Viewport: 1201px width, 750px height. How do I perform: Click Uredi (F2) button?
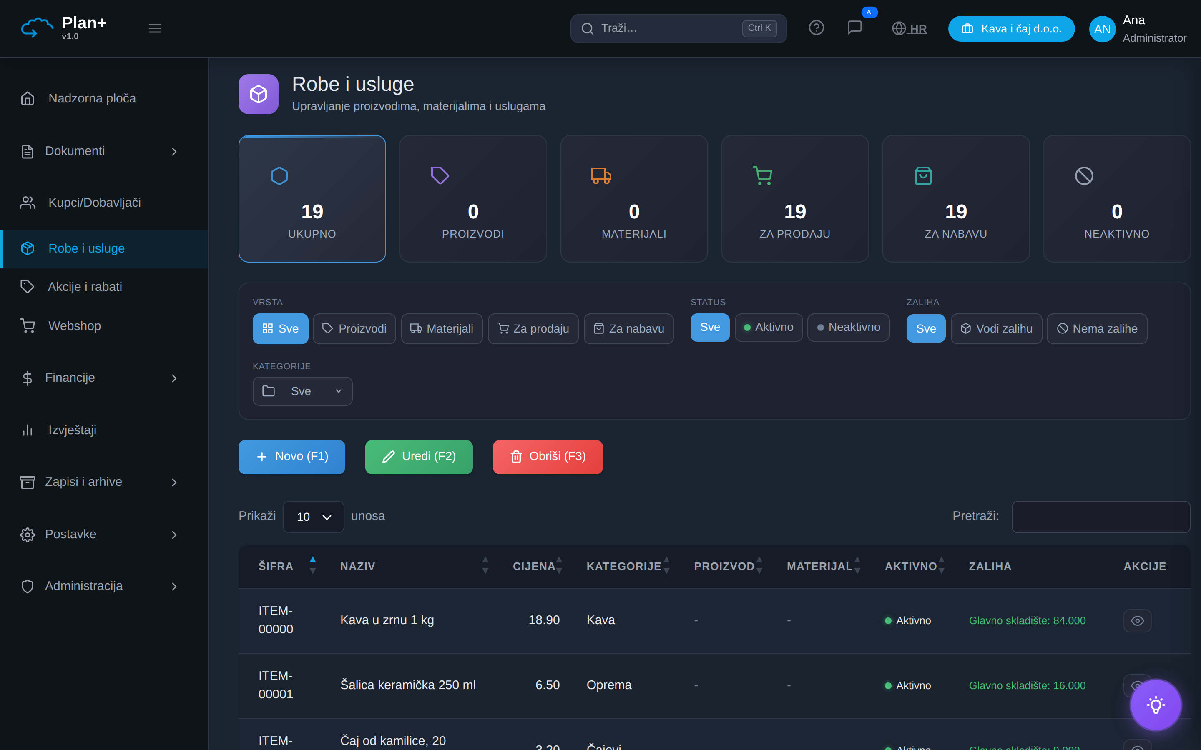pos(419,457)
